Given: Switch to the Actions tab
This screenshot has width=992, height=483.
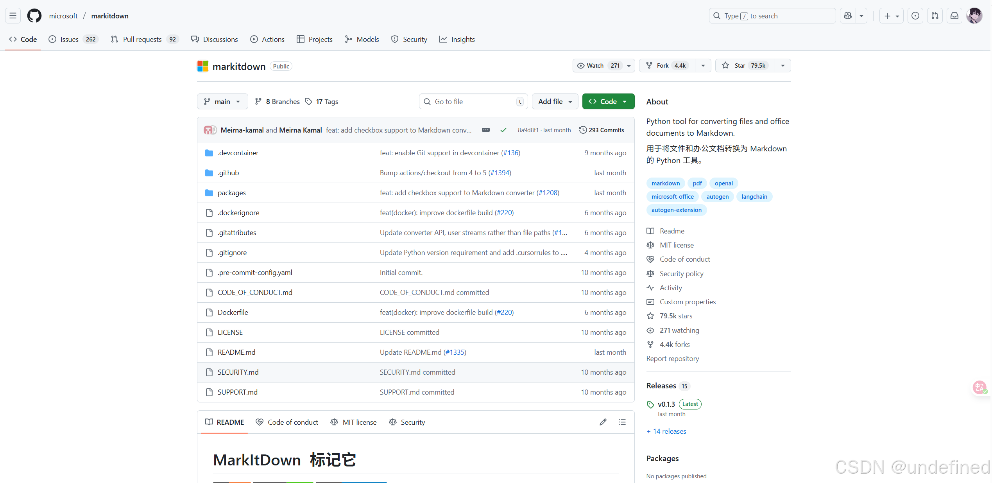Looking at the screenshot, I should pyautogui.click(x=267, y=39).
